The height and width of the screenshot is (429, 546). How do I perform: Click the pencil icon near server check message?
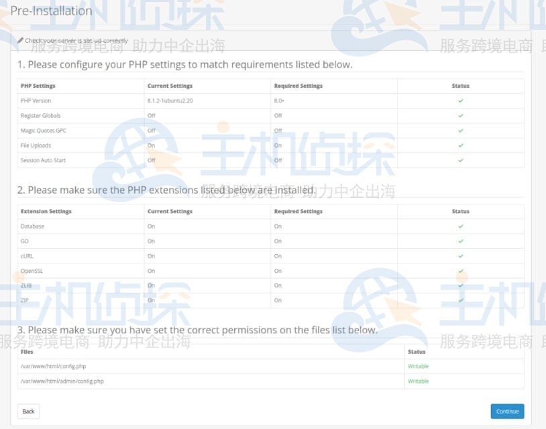click(21, 40)
